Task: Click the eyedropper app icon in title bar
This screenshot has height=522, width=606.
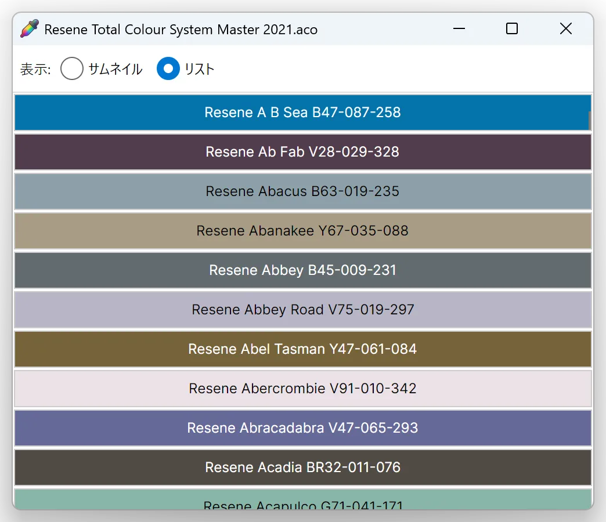Action: (29, 29)
